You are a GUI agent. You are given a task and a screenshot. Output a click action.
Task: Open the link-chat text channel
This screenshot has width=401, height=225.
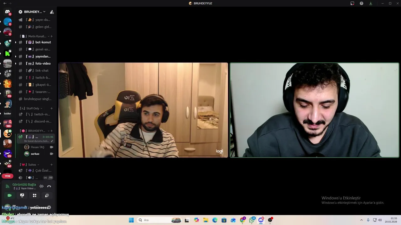click(35, 71)
